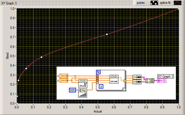Select the For loop N count terminal

click(98, 72)
